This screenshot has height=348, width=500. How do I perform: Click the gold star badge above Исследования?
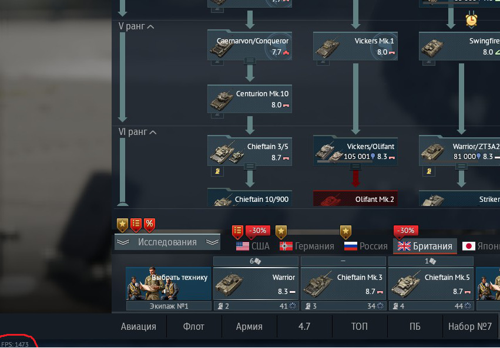pyautogui.click(x=122, y=225)
